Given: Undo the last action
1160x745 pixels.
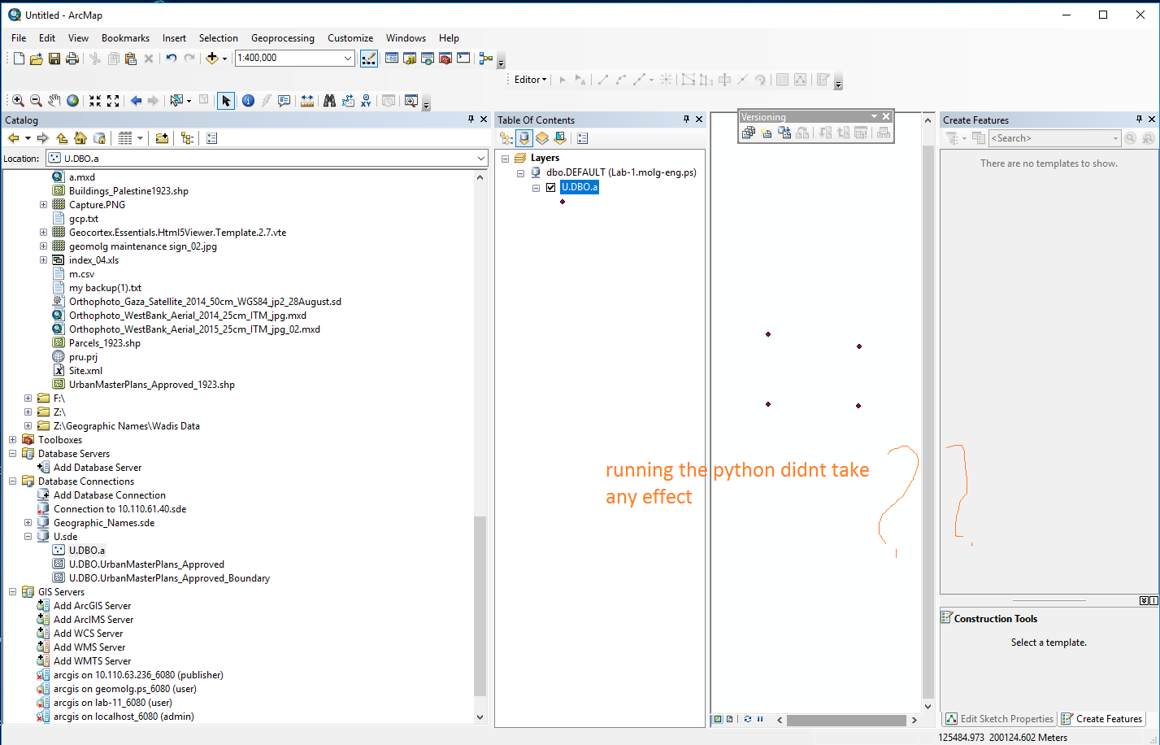Looking at the screenshot, I should click(171, 59).
